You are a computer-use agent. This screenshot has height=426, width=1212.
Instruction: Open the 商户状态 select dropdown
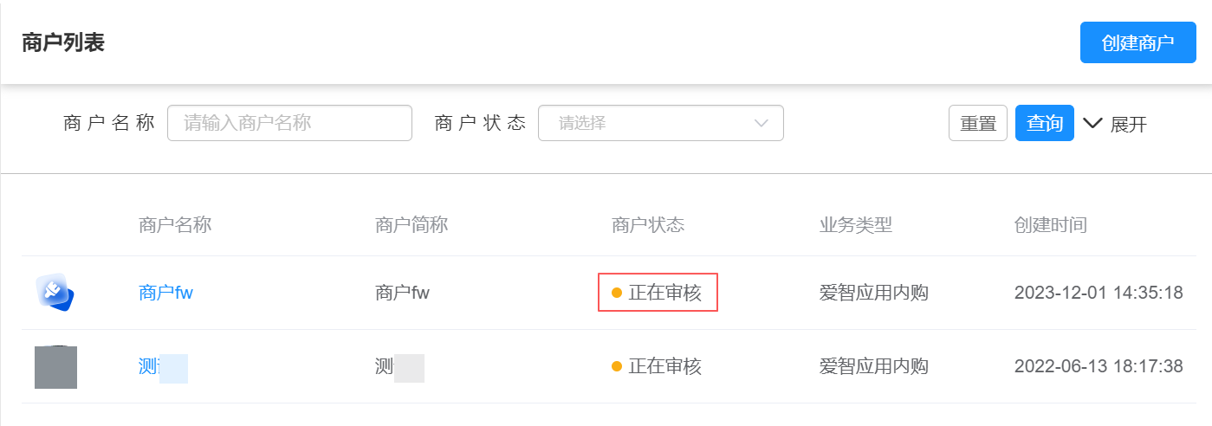pyautogui.click(x=660, y=123)
